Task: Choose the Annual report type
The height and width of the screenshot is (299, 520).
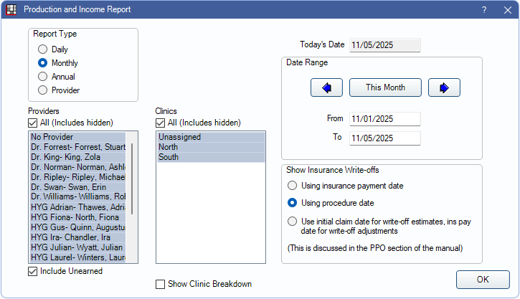Action: click(43, 77)
